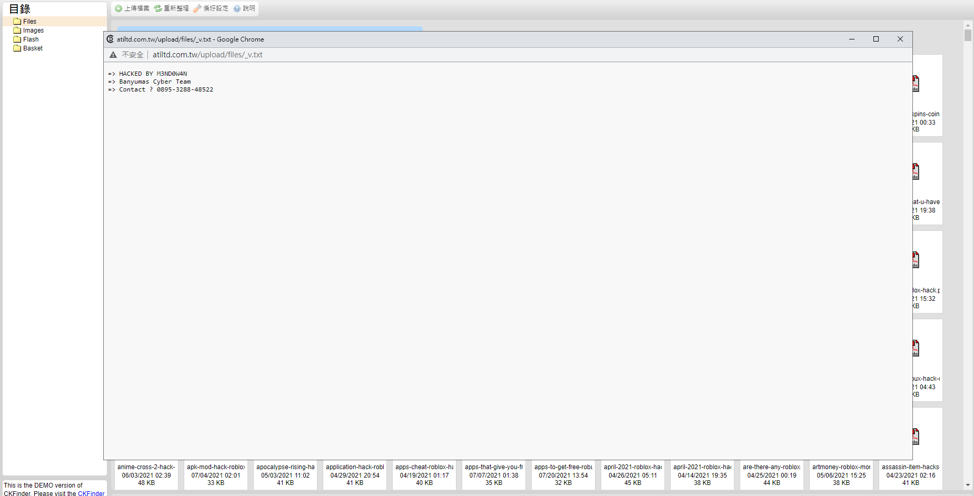Click the scrollbar up arrow of file pane
The width and height of the screenshot is (974, 496).
point(968,25)
